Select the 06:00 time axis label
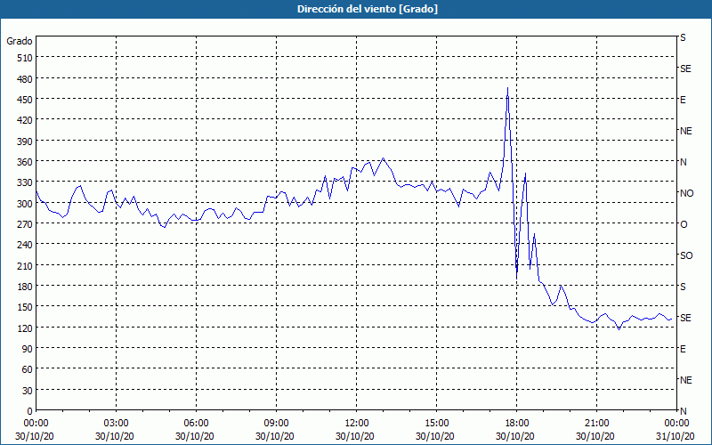This screenshot has height=445, width=712. 196,424
